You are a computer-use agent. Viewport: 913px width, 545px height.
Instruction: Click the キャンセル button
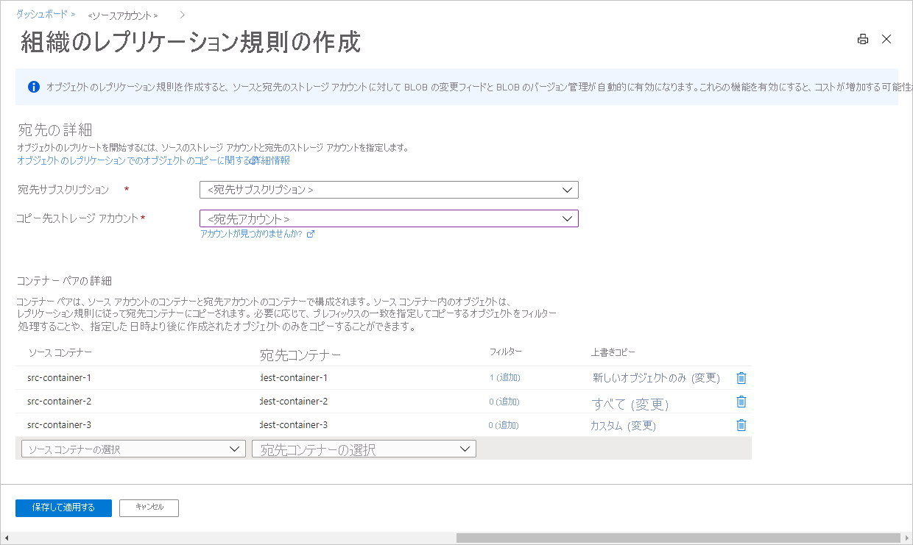coord(149,507)
